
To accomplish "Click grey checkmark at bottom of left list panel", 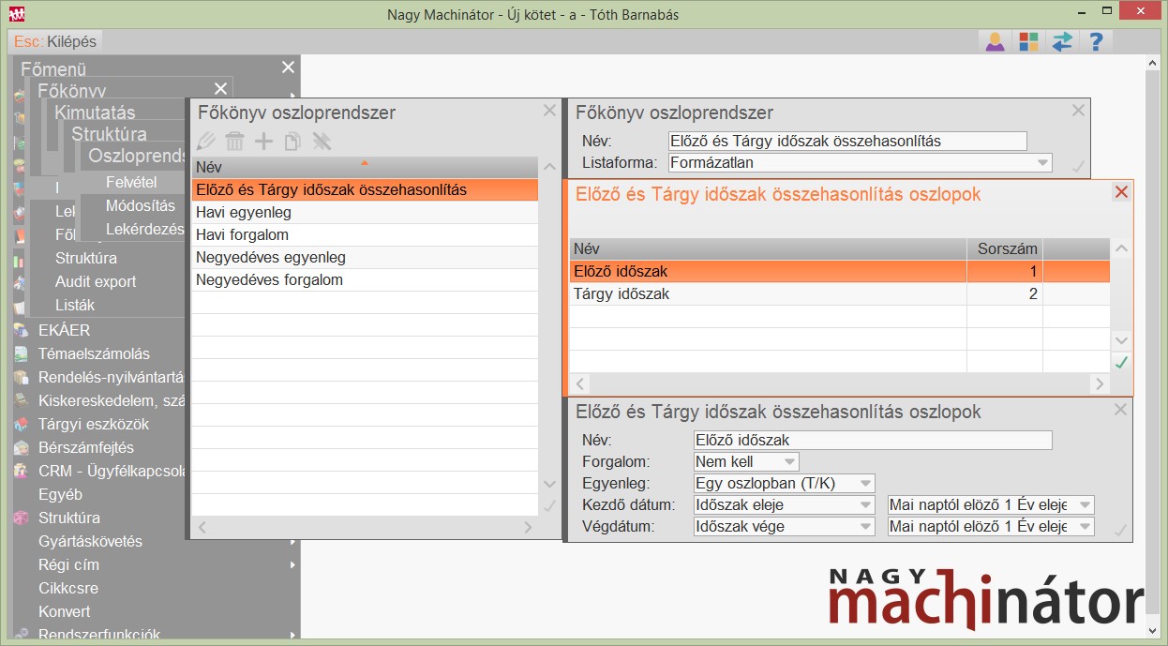I will point(549,506).
